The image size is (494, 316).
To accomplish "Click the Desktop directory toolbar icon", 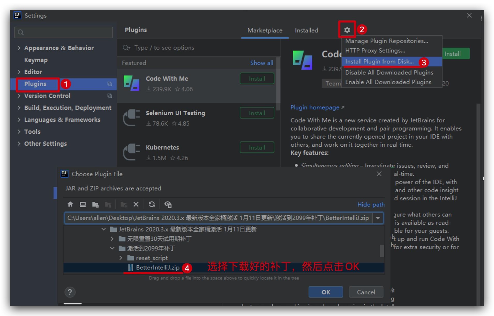I will [83, 204].
